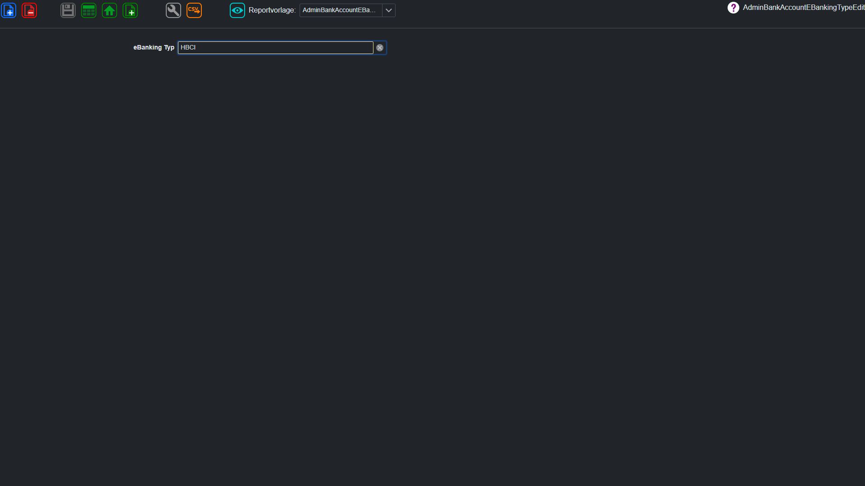Click the purple question mark help icon
The height and width of the screenshot is (486, 865).
coord(733,8)
